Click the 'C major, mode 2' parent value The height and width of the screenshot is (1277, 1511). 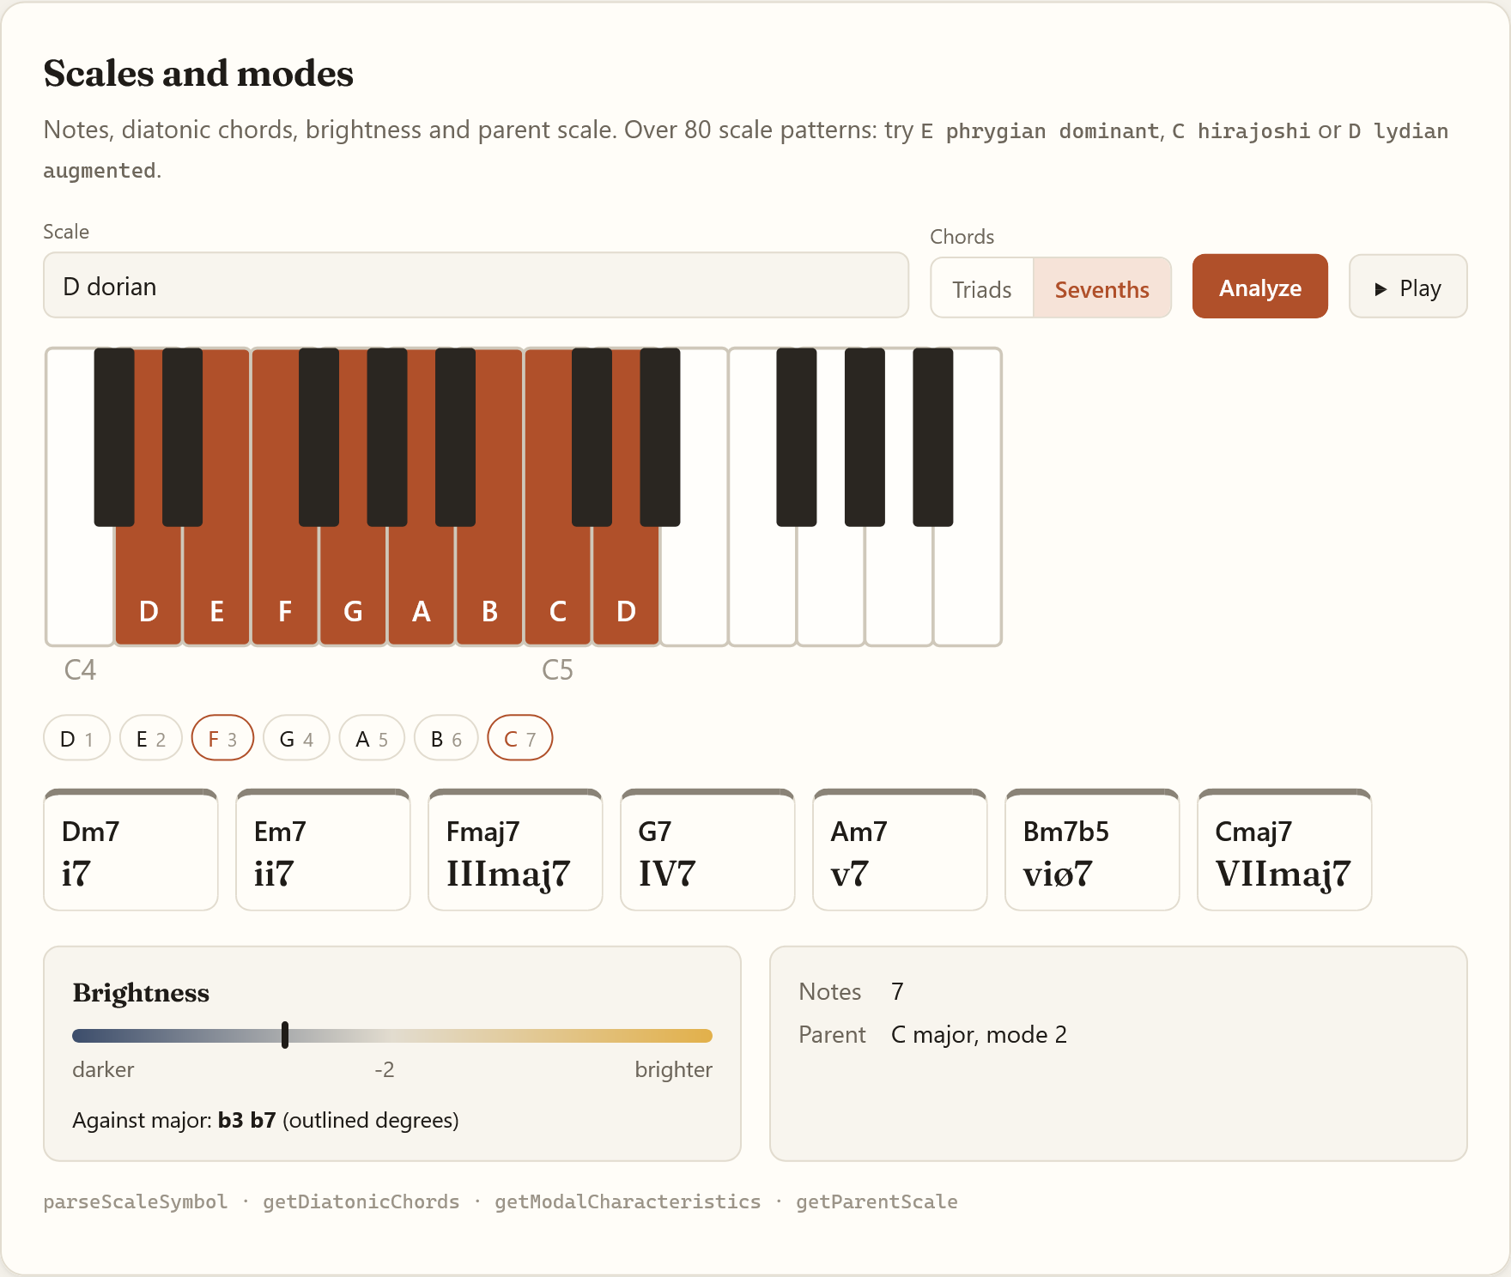979,1035
